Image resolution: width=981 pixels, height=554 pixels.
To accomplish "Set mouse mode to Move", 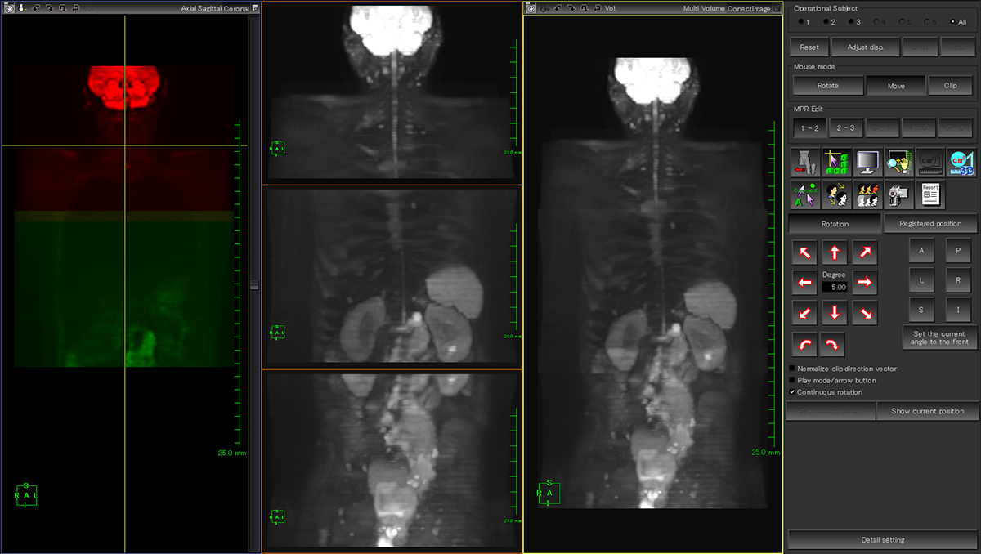I will pos(896,85).
